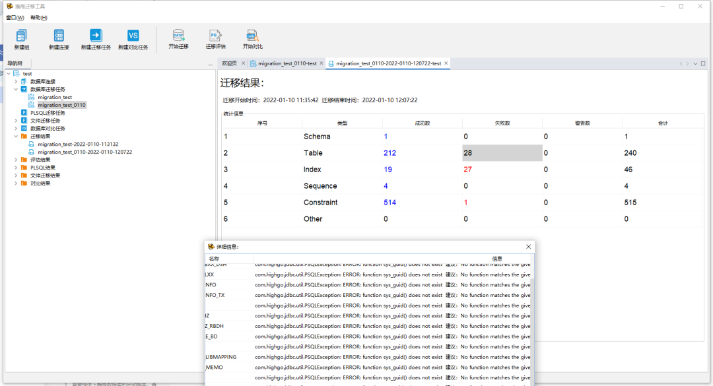Click the 新建对比任务 VS icon

(x=133, y=36)
